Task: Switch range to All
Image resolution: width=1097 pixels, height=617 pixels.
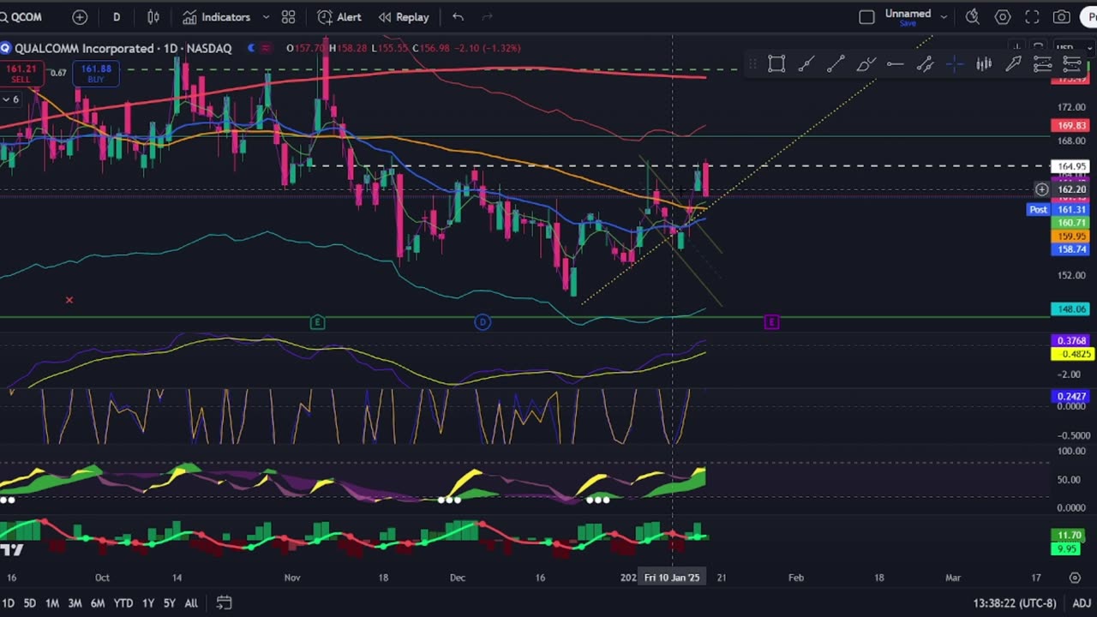Action: point(191,603)
